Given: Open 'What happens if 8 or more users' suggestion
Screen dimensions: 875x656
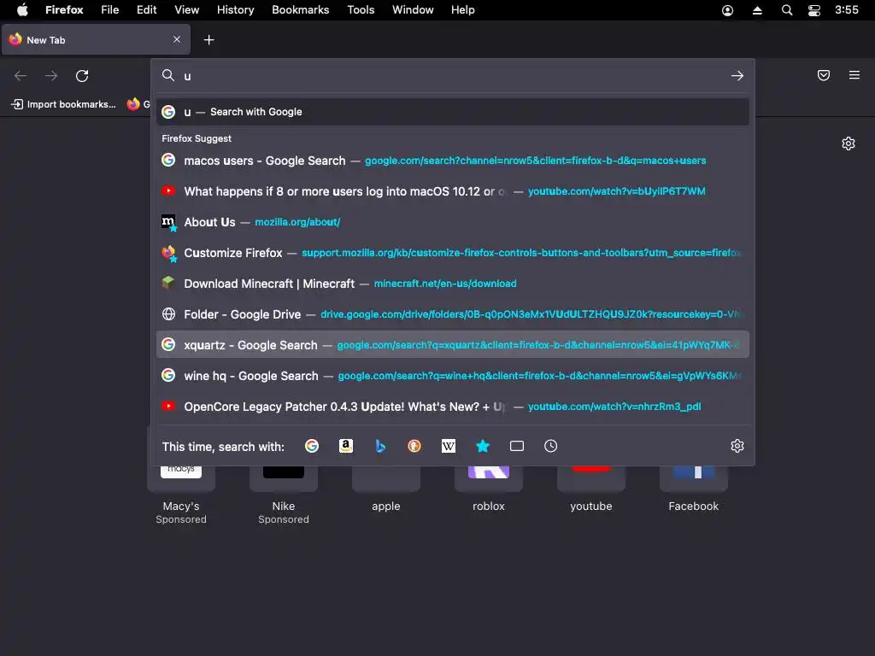Looking at the screenshot, I should point(453,191).
